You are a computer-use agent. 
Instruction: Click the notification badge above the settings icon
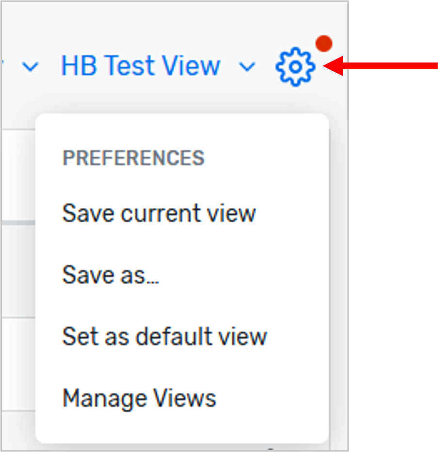pyautogui.click(x=324, y=44)
